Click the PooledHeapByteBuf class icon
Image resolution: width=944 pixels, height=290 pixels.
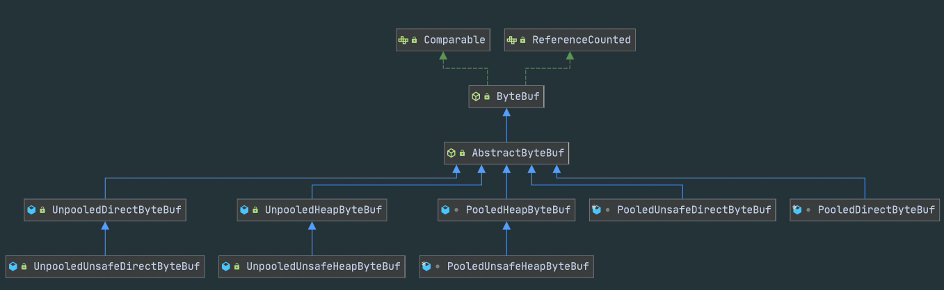pyautogui.click(x=445, y=210)
